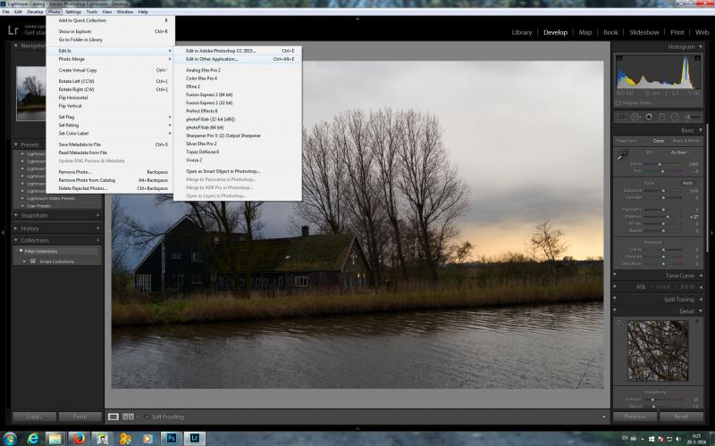Image resolution: width=715 pixels, height=446 pixels.
Task: Expand the User Presets folder
Action: click(x=23, y=206)
